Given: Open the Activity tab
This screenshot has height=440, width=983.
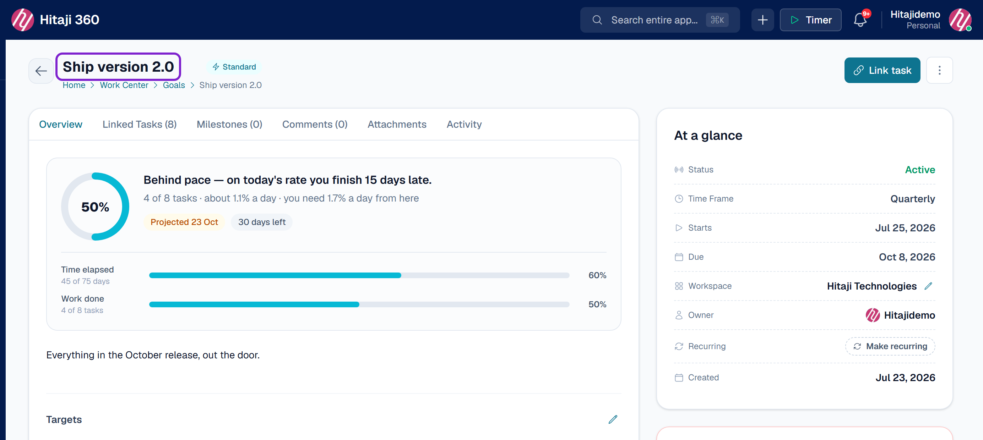Looking at the screenshot, I should coord(464,124).
